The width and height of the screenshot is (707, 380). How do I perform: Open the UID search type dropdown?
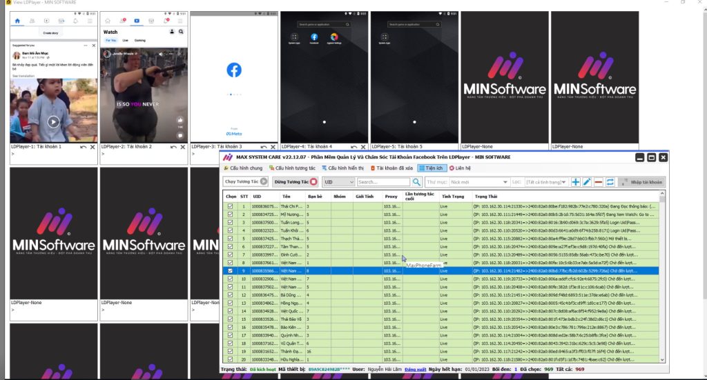[x=338, y=182]
